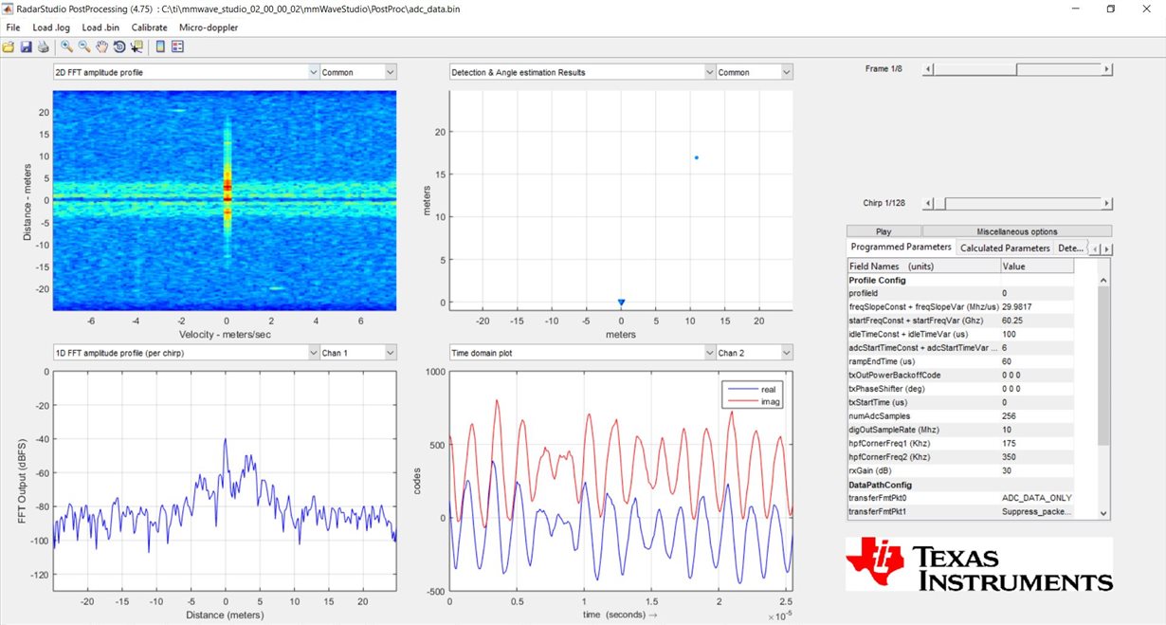This screenshot has width=1166, height=625.
Task: Select the Zoom Out tool
Action: coord(84,46)
